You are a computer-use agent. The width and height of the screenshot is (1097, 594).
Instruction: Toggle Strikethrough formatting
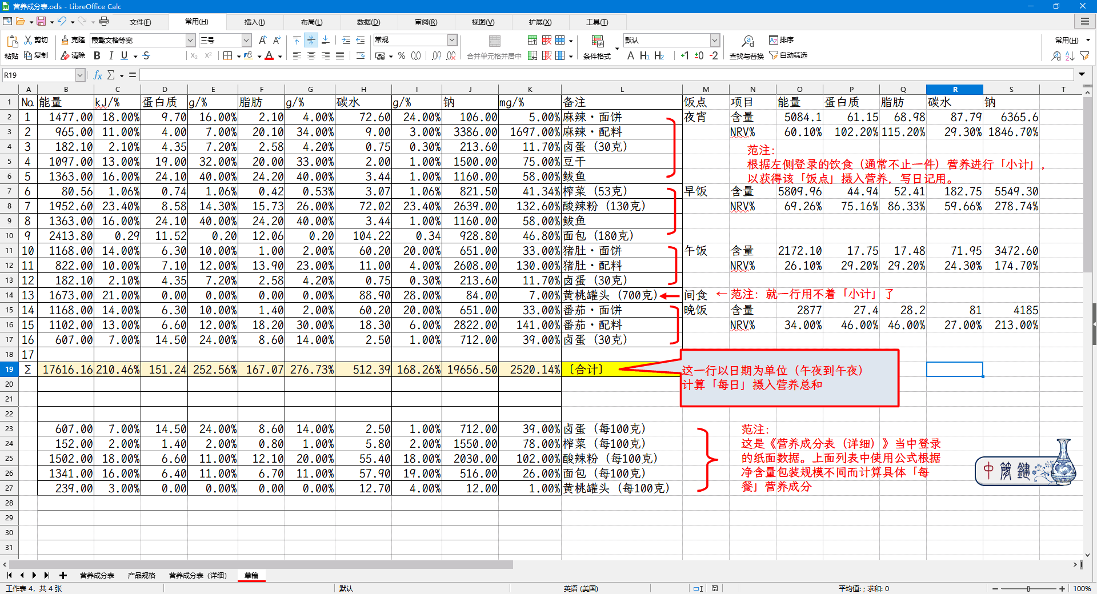(x=146, y=55)
